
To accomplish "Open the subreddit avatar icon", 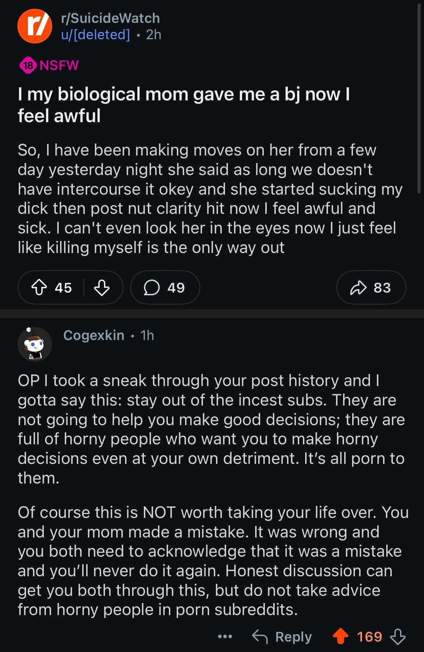I will click(x=34, y=26).
